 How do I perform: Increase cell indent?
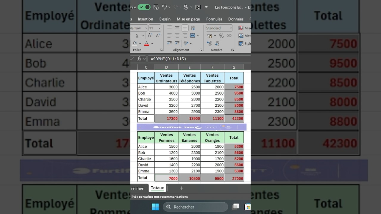pyautogui.click(x=177, y=43)
